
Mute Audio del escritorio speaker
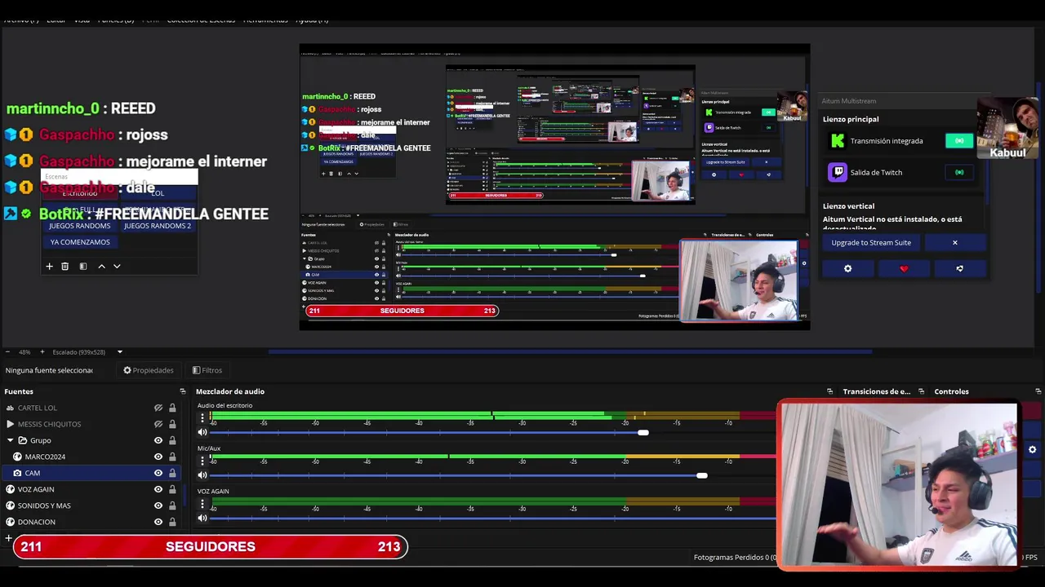point(202,432)
